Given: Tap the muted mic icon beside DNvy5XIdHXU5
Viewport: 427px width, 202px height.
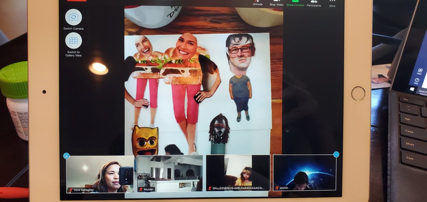Looking at the screenshot, I should (210, 188).
